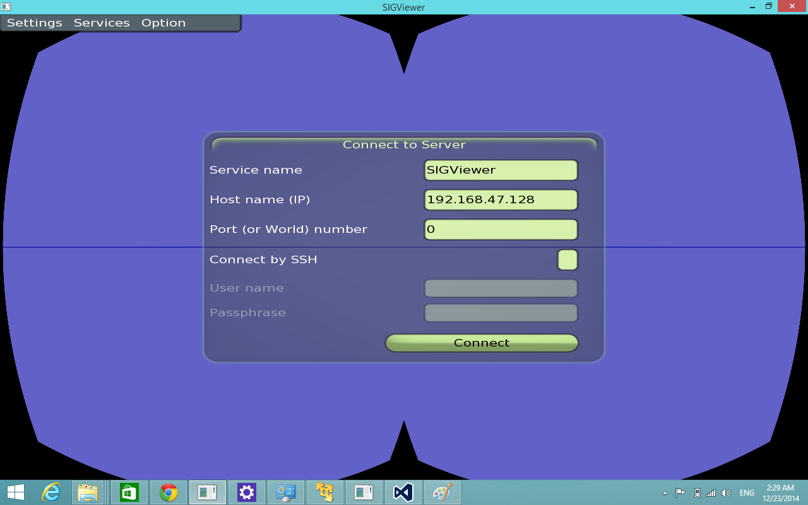Image resolution: width=808 pixels, height=505 pixels.
Task: Click the ENG language indicator
Action: point(747,493)
